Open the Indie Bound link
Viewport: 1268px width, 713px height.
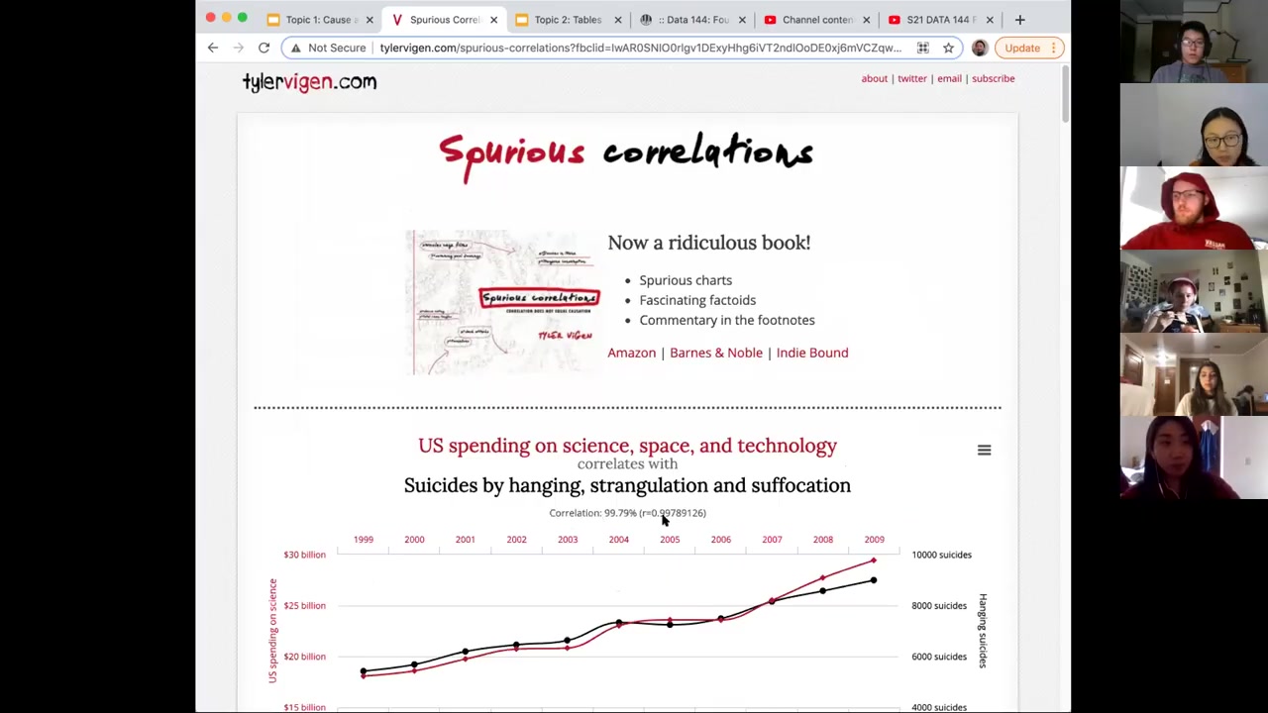[812, 353]
